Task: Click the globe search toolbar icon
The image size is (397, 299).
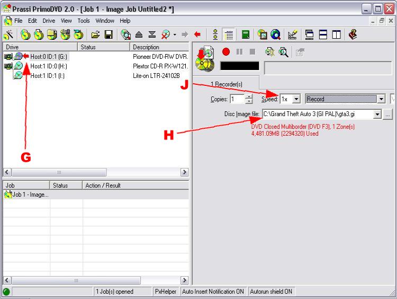Action: click(x=275, y=34)
